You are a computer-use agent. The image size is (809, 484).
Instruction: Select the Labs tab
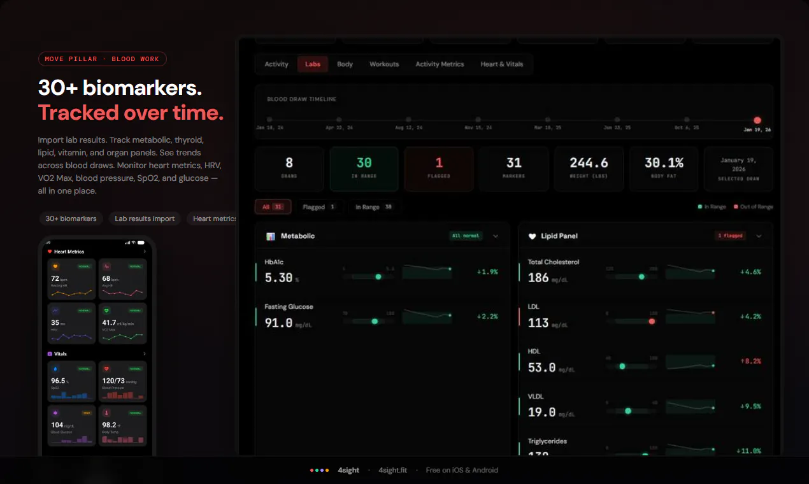pyautogui.click(x=313, y=64)
